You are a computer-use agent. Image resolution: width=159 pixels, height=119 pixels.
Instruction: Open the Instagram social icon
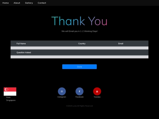62,91
